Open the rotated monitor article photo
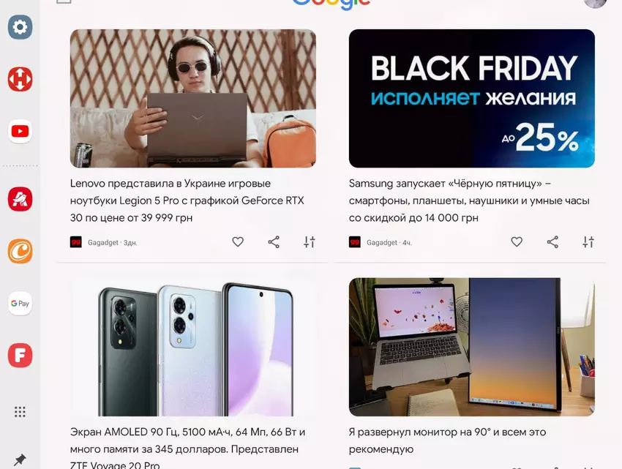The width and height of the screenshot is (622, 469). pos(472,348)
